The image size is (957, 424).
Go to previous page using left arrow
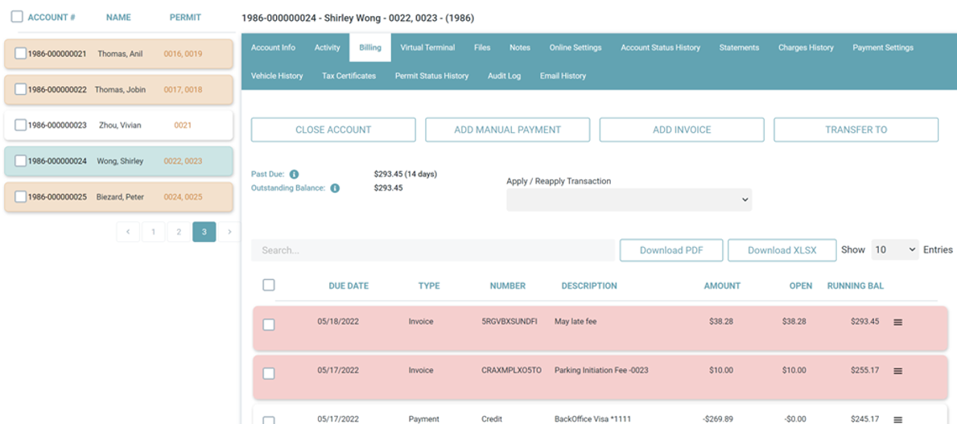128,232
